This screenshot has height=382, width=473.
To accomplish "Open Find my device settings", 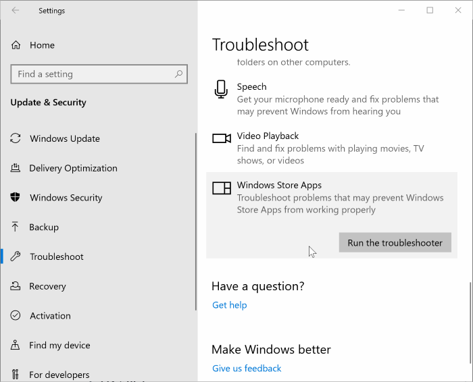I will click(59, 346).
